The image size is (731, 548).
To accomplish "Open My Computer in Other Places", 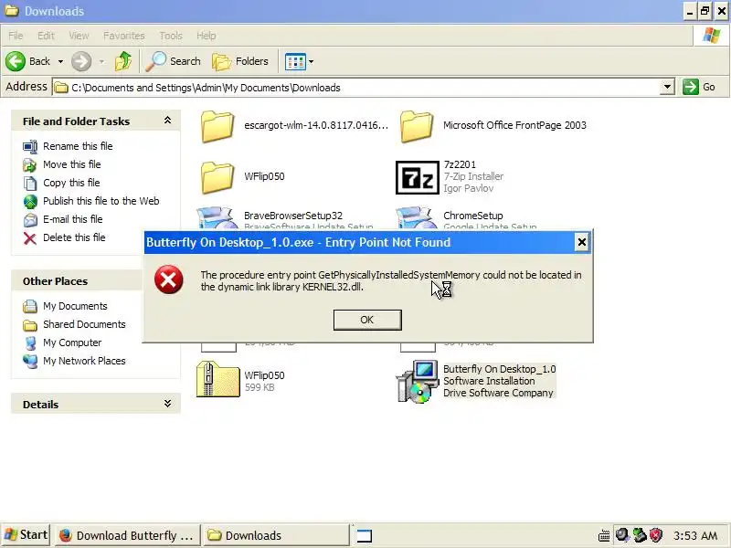I will [72, 342].
